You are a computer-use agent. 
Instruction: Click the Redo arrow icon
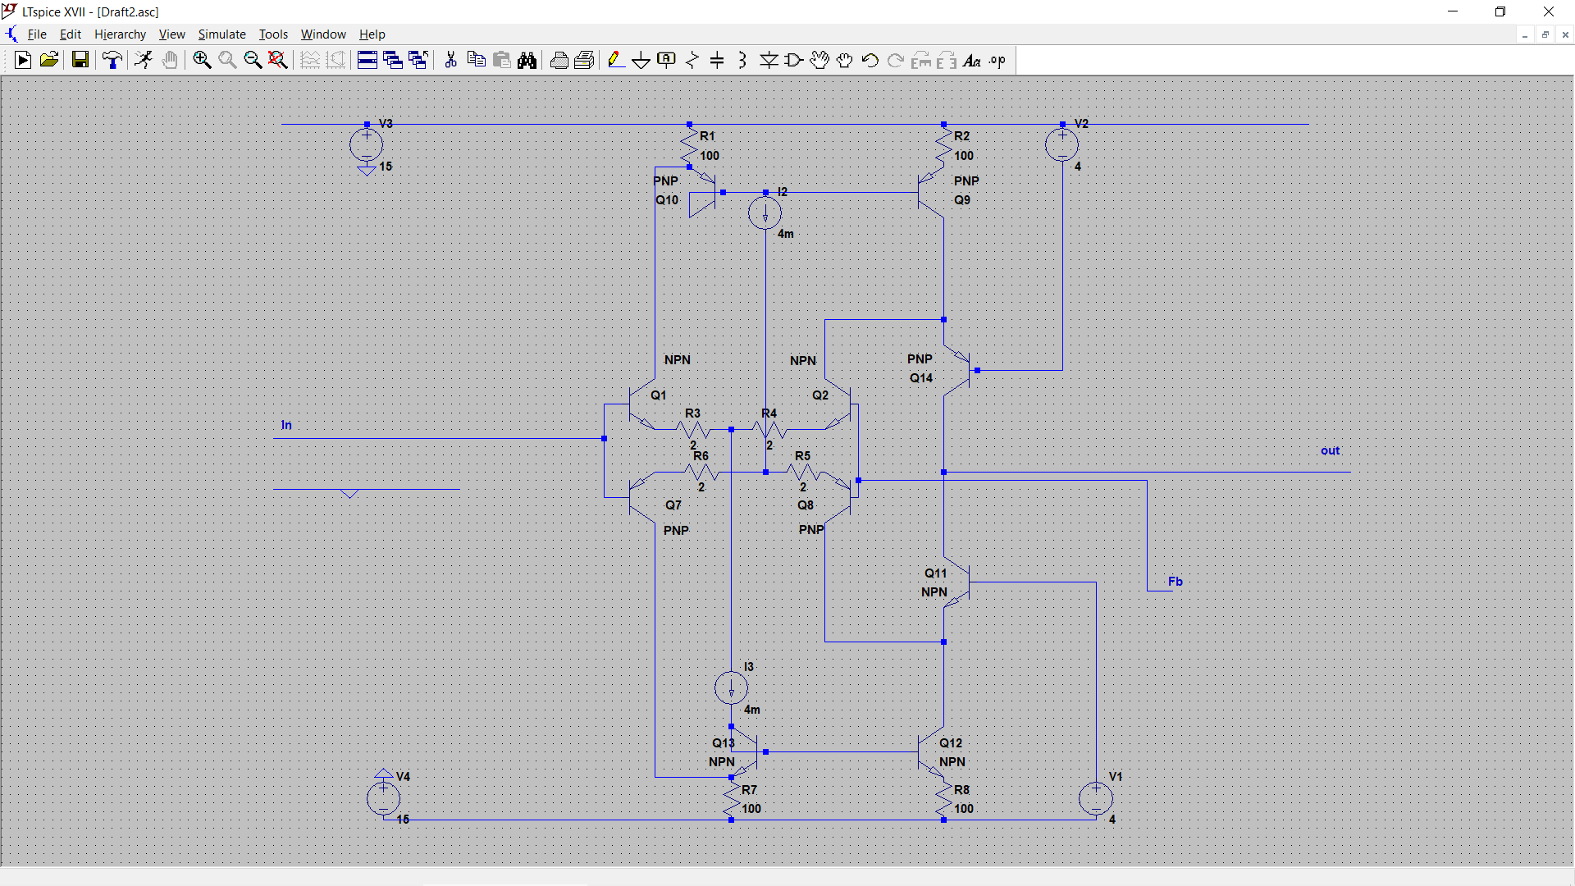[x=896, y=60]
